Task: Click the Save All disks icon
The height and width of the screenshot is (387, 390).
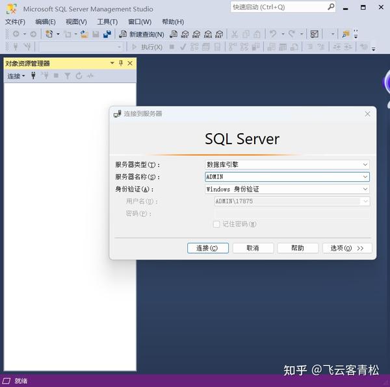Action: tap(107, 34)
